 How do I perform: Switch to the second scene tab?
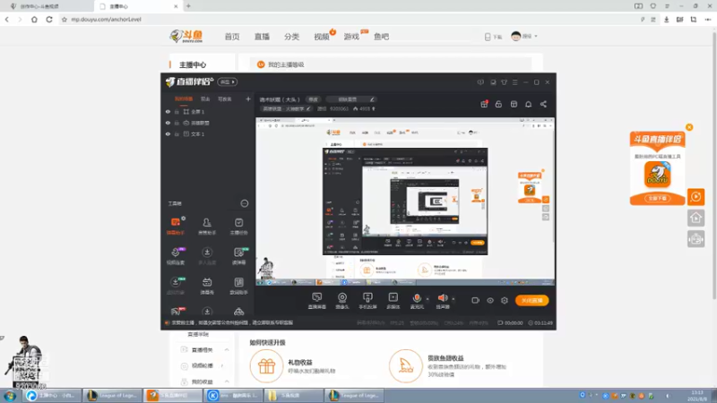205,99
